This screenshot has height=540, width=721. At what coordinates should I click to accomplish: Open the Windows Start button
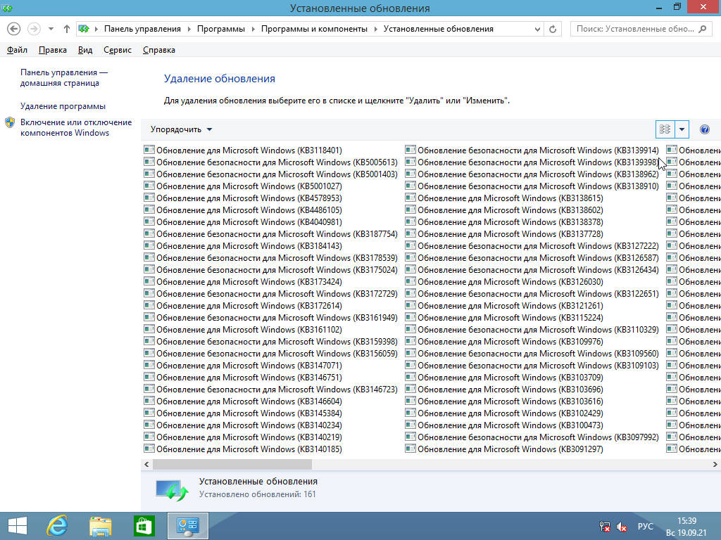(x=18, y=526)
